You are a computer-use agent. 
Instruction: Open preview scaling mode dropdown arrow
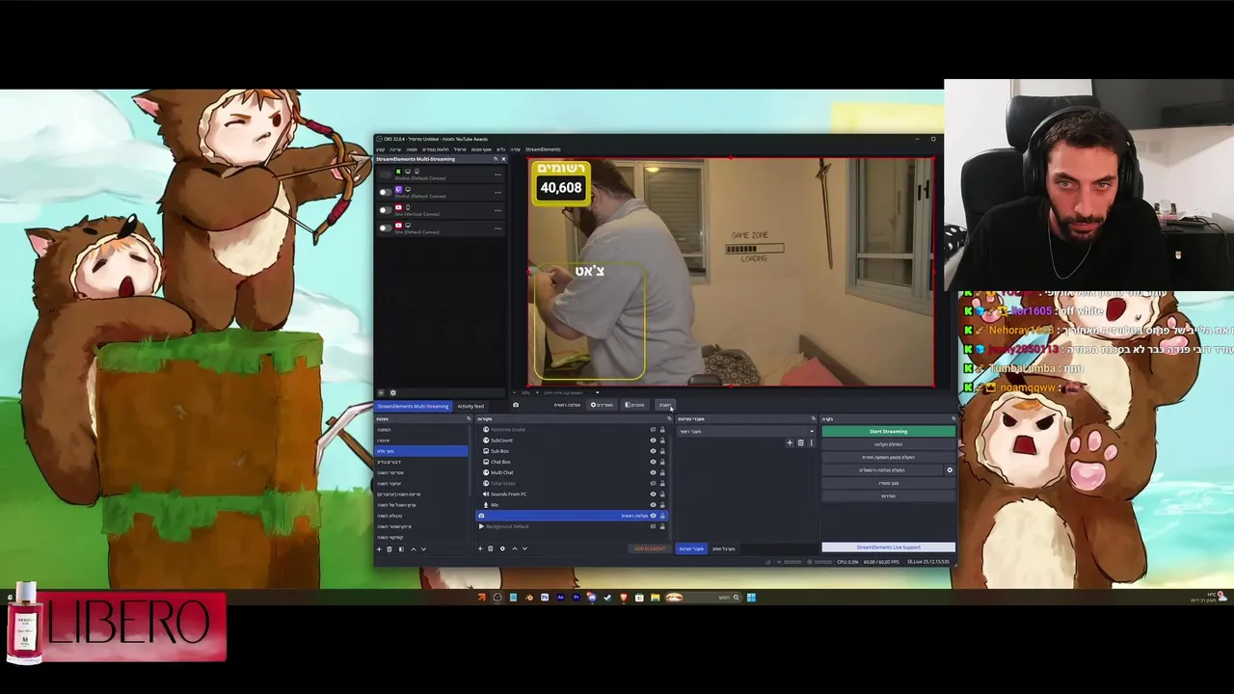pos(597,392)
